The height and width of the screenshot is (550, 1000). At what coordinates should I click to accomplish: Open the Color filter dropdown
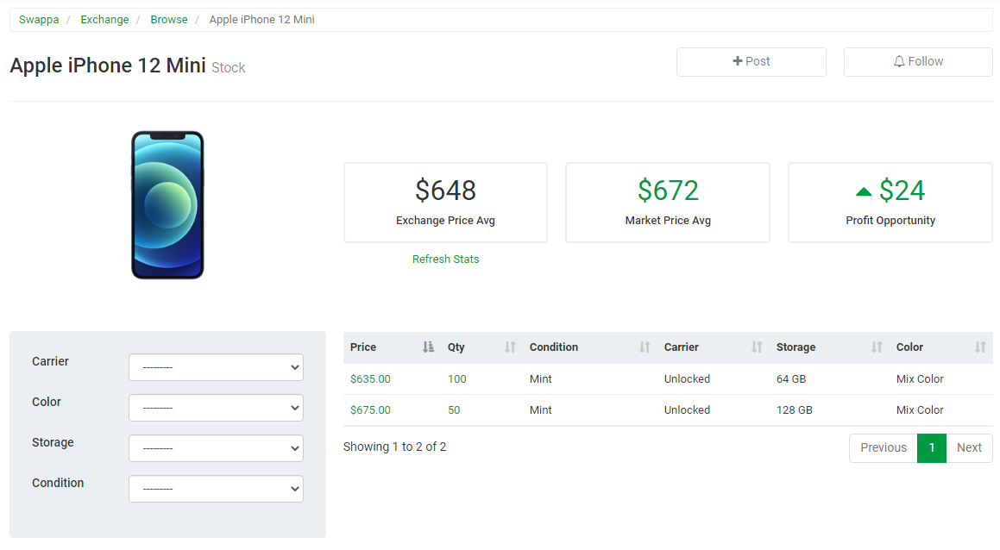(217, 408)
